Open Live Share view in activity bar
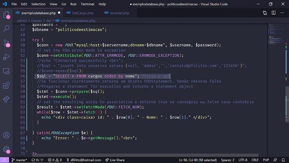 (x=6, y=99)
